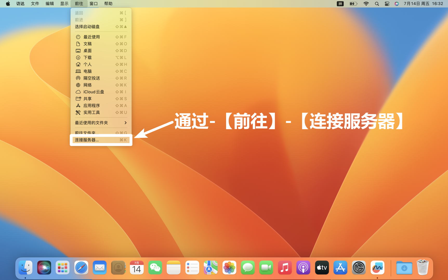Viewport: 448px width, 280px height.
Task: Open Music app in the Dock
Action: 285,268
